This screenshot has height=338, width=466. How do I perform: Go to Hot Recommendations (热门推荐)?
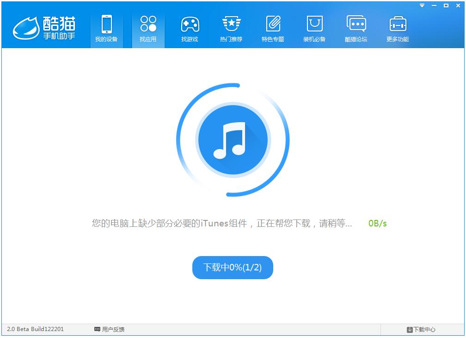[231, 29]
